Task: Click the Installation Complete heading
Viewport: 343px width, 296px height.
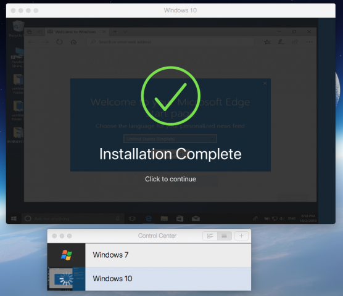Action: [x=170, y=154]
